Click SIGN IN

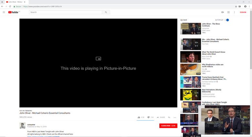(243, 12)
